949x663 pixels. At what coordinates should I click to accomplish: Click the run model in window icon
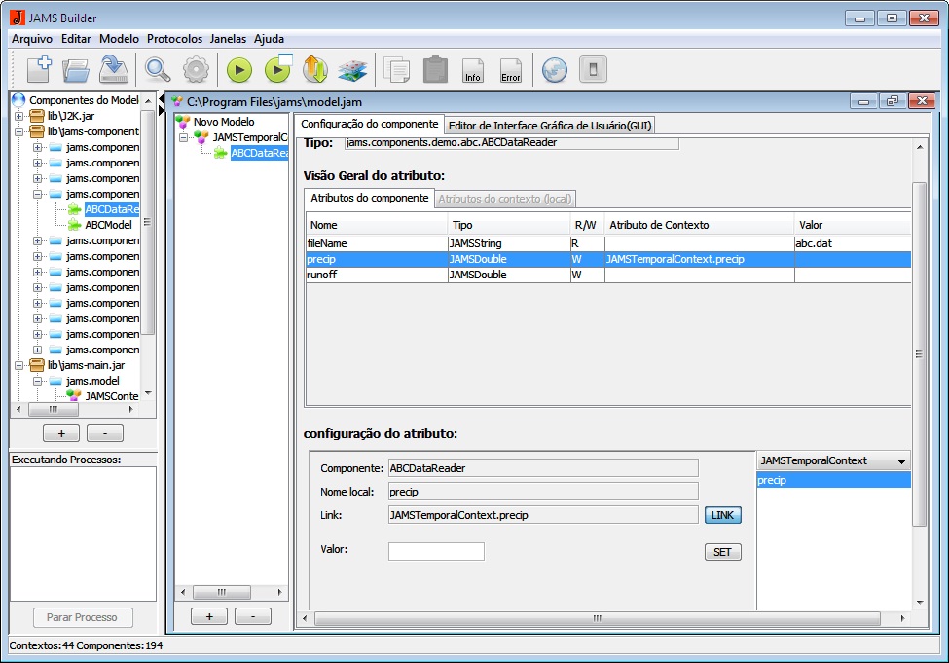pos(277,69)
